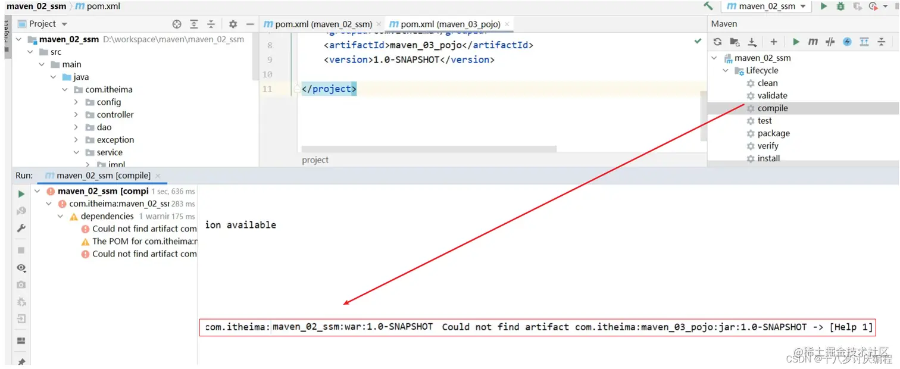The width and height of the screenshot is (900, 369).
Task: Open the maven_02_ssm run configuration dropdown
Action: [x=766, y=6]
